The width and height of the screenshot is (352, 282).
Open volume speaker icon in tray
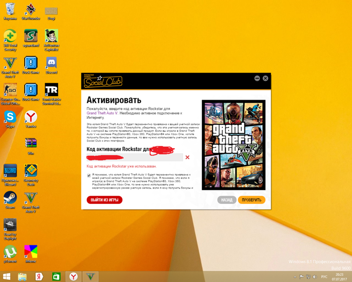[x=315, y=277]
